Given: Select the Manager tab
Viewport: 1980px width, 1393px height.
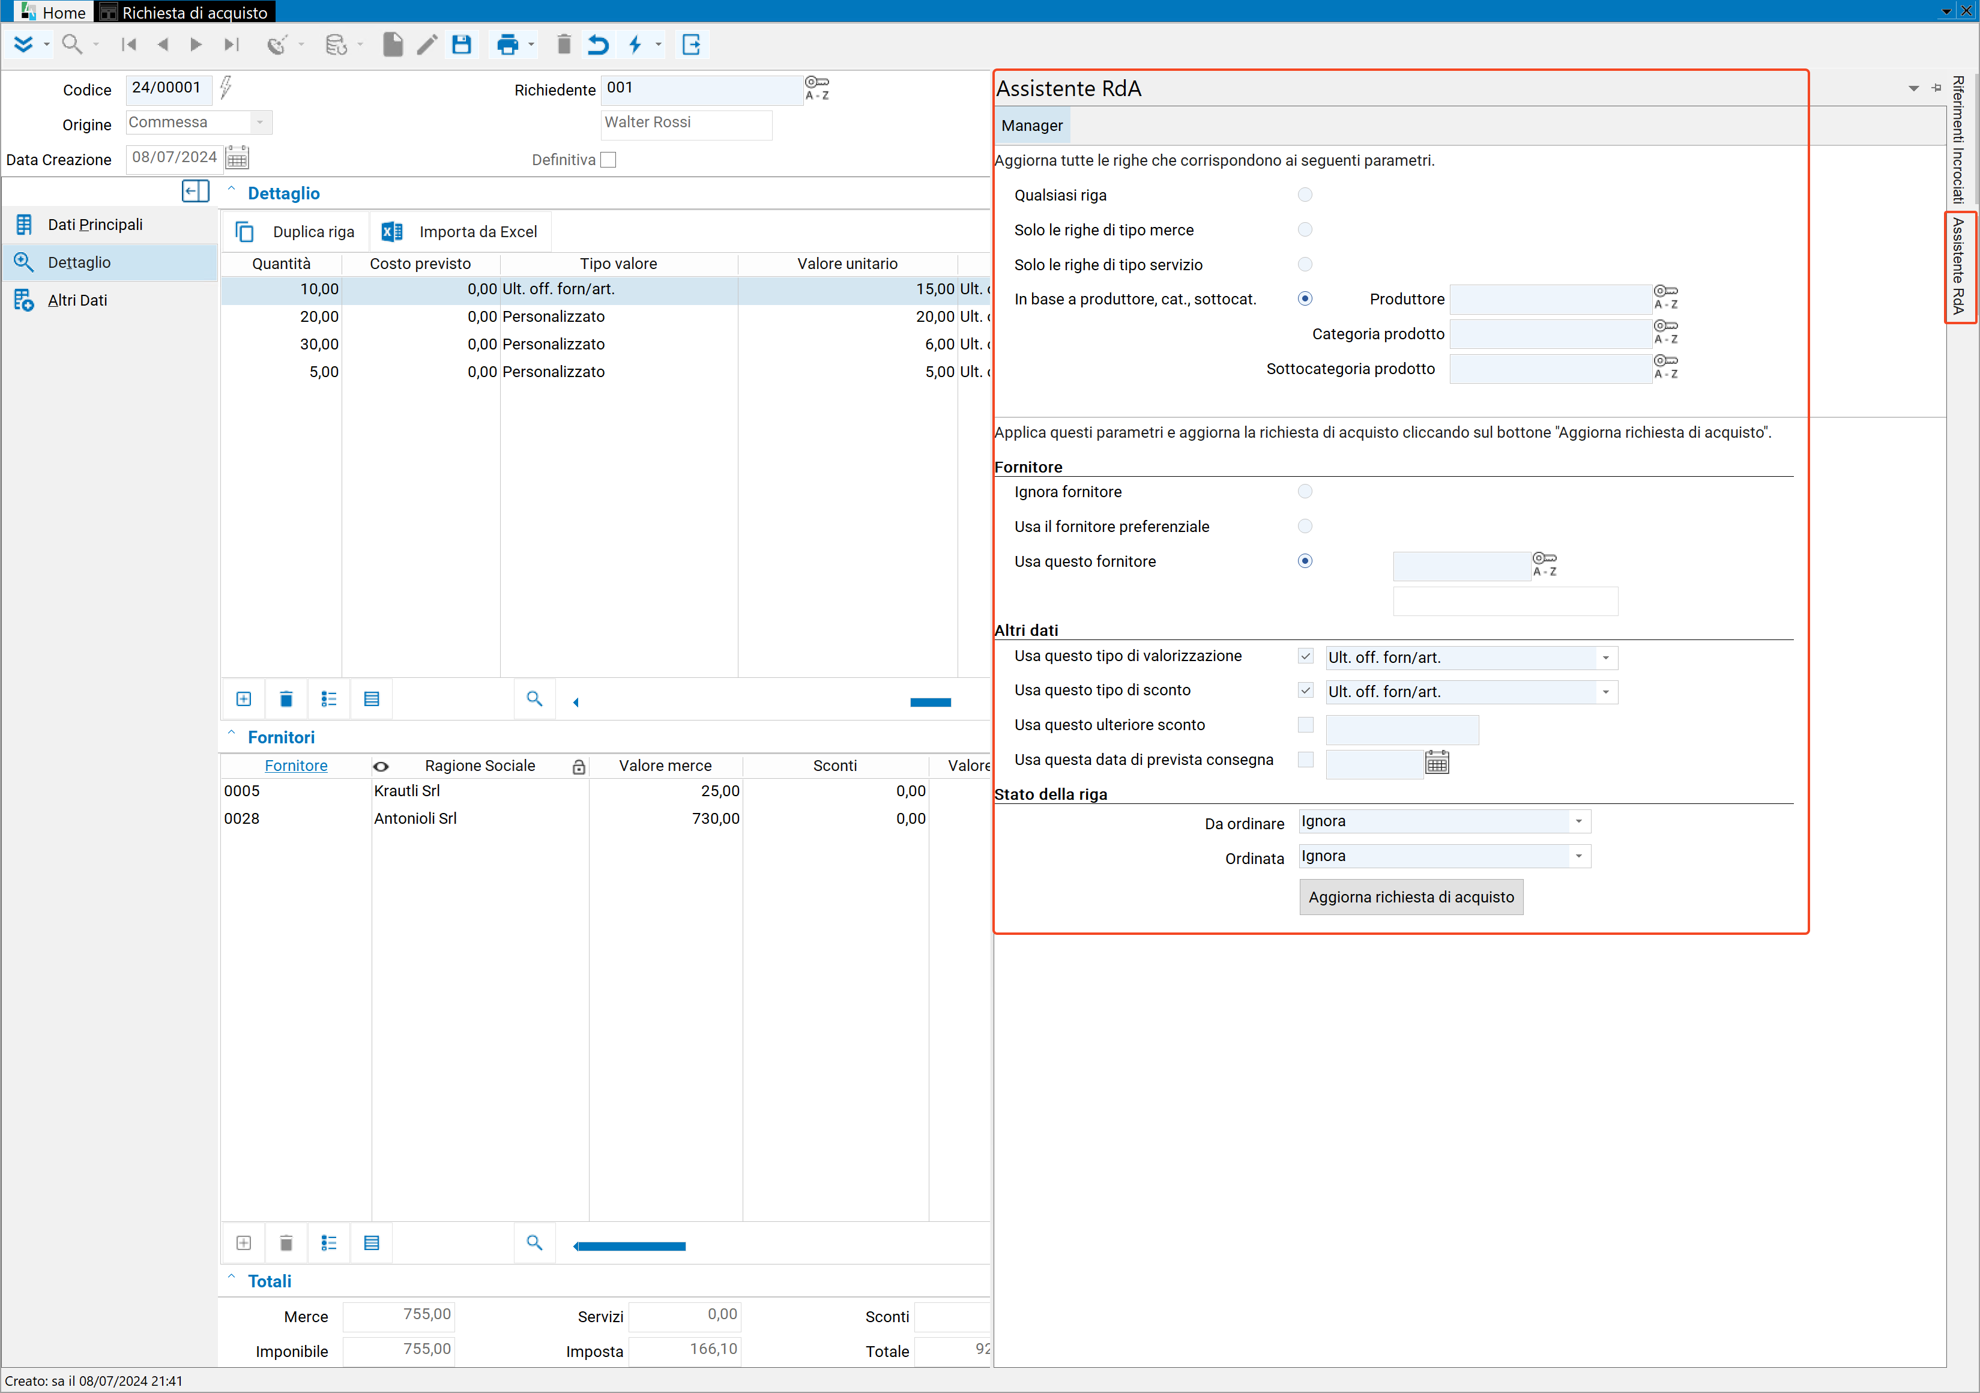Looking at the screenshot, I should coord(1031,126).
